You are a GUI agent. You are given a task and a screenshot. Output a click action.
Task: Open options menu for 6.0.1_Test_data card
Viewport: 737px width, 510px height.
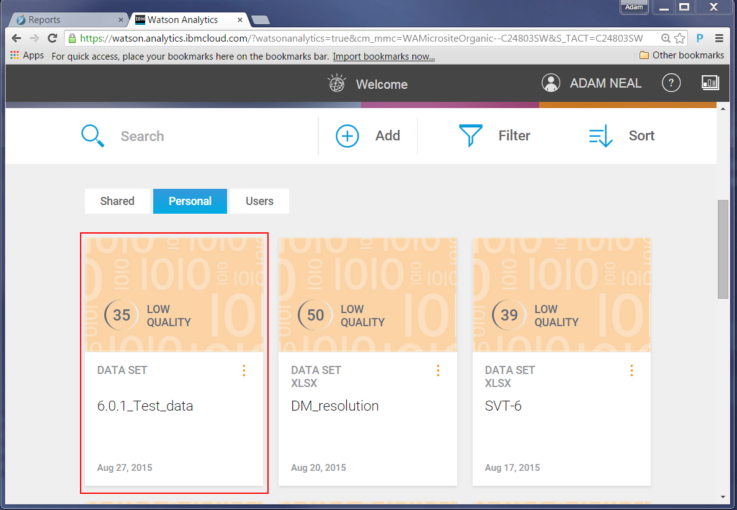coord(244,370)
